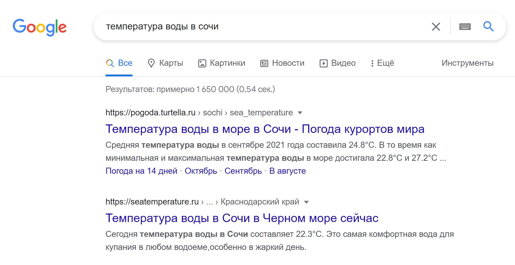Follow the Погода на 14 дней sitelink
This screenshot has width=515, height=265.
[141, 171]
